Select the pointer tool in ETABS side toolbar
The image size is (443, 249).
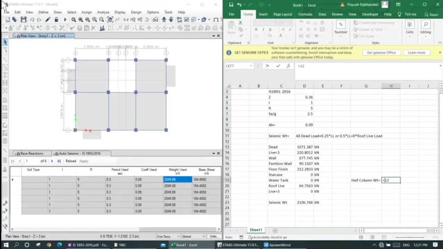5,42
